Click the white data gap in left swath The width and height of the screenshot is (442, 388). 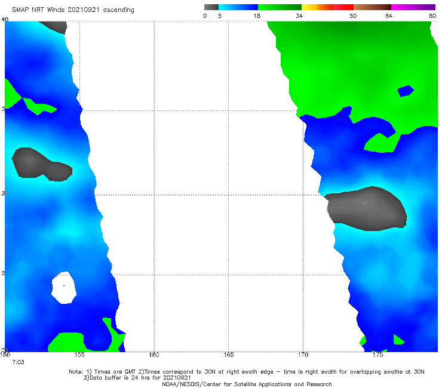click(64, 288)
